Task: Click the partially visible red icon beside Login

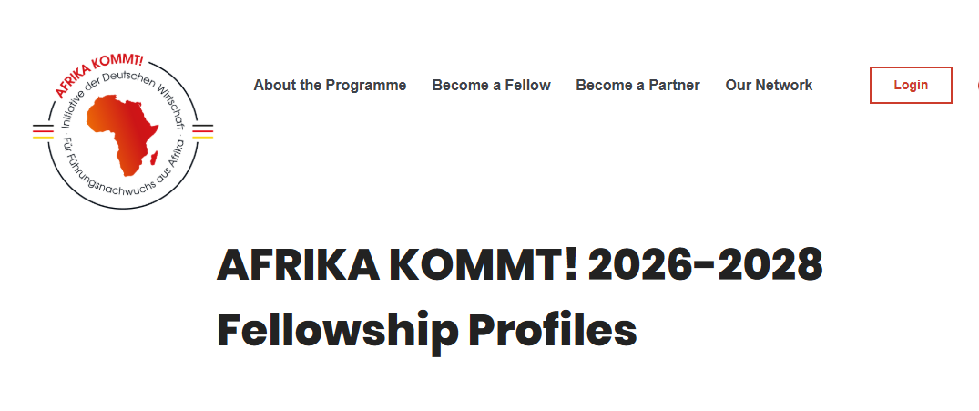Action: tap(976, 85)
